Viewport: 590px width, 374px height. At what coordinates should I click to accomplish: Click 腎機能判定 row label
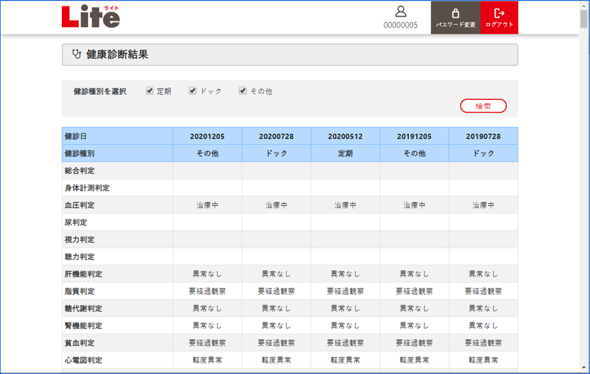point(83,326)
